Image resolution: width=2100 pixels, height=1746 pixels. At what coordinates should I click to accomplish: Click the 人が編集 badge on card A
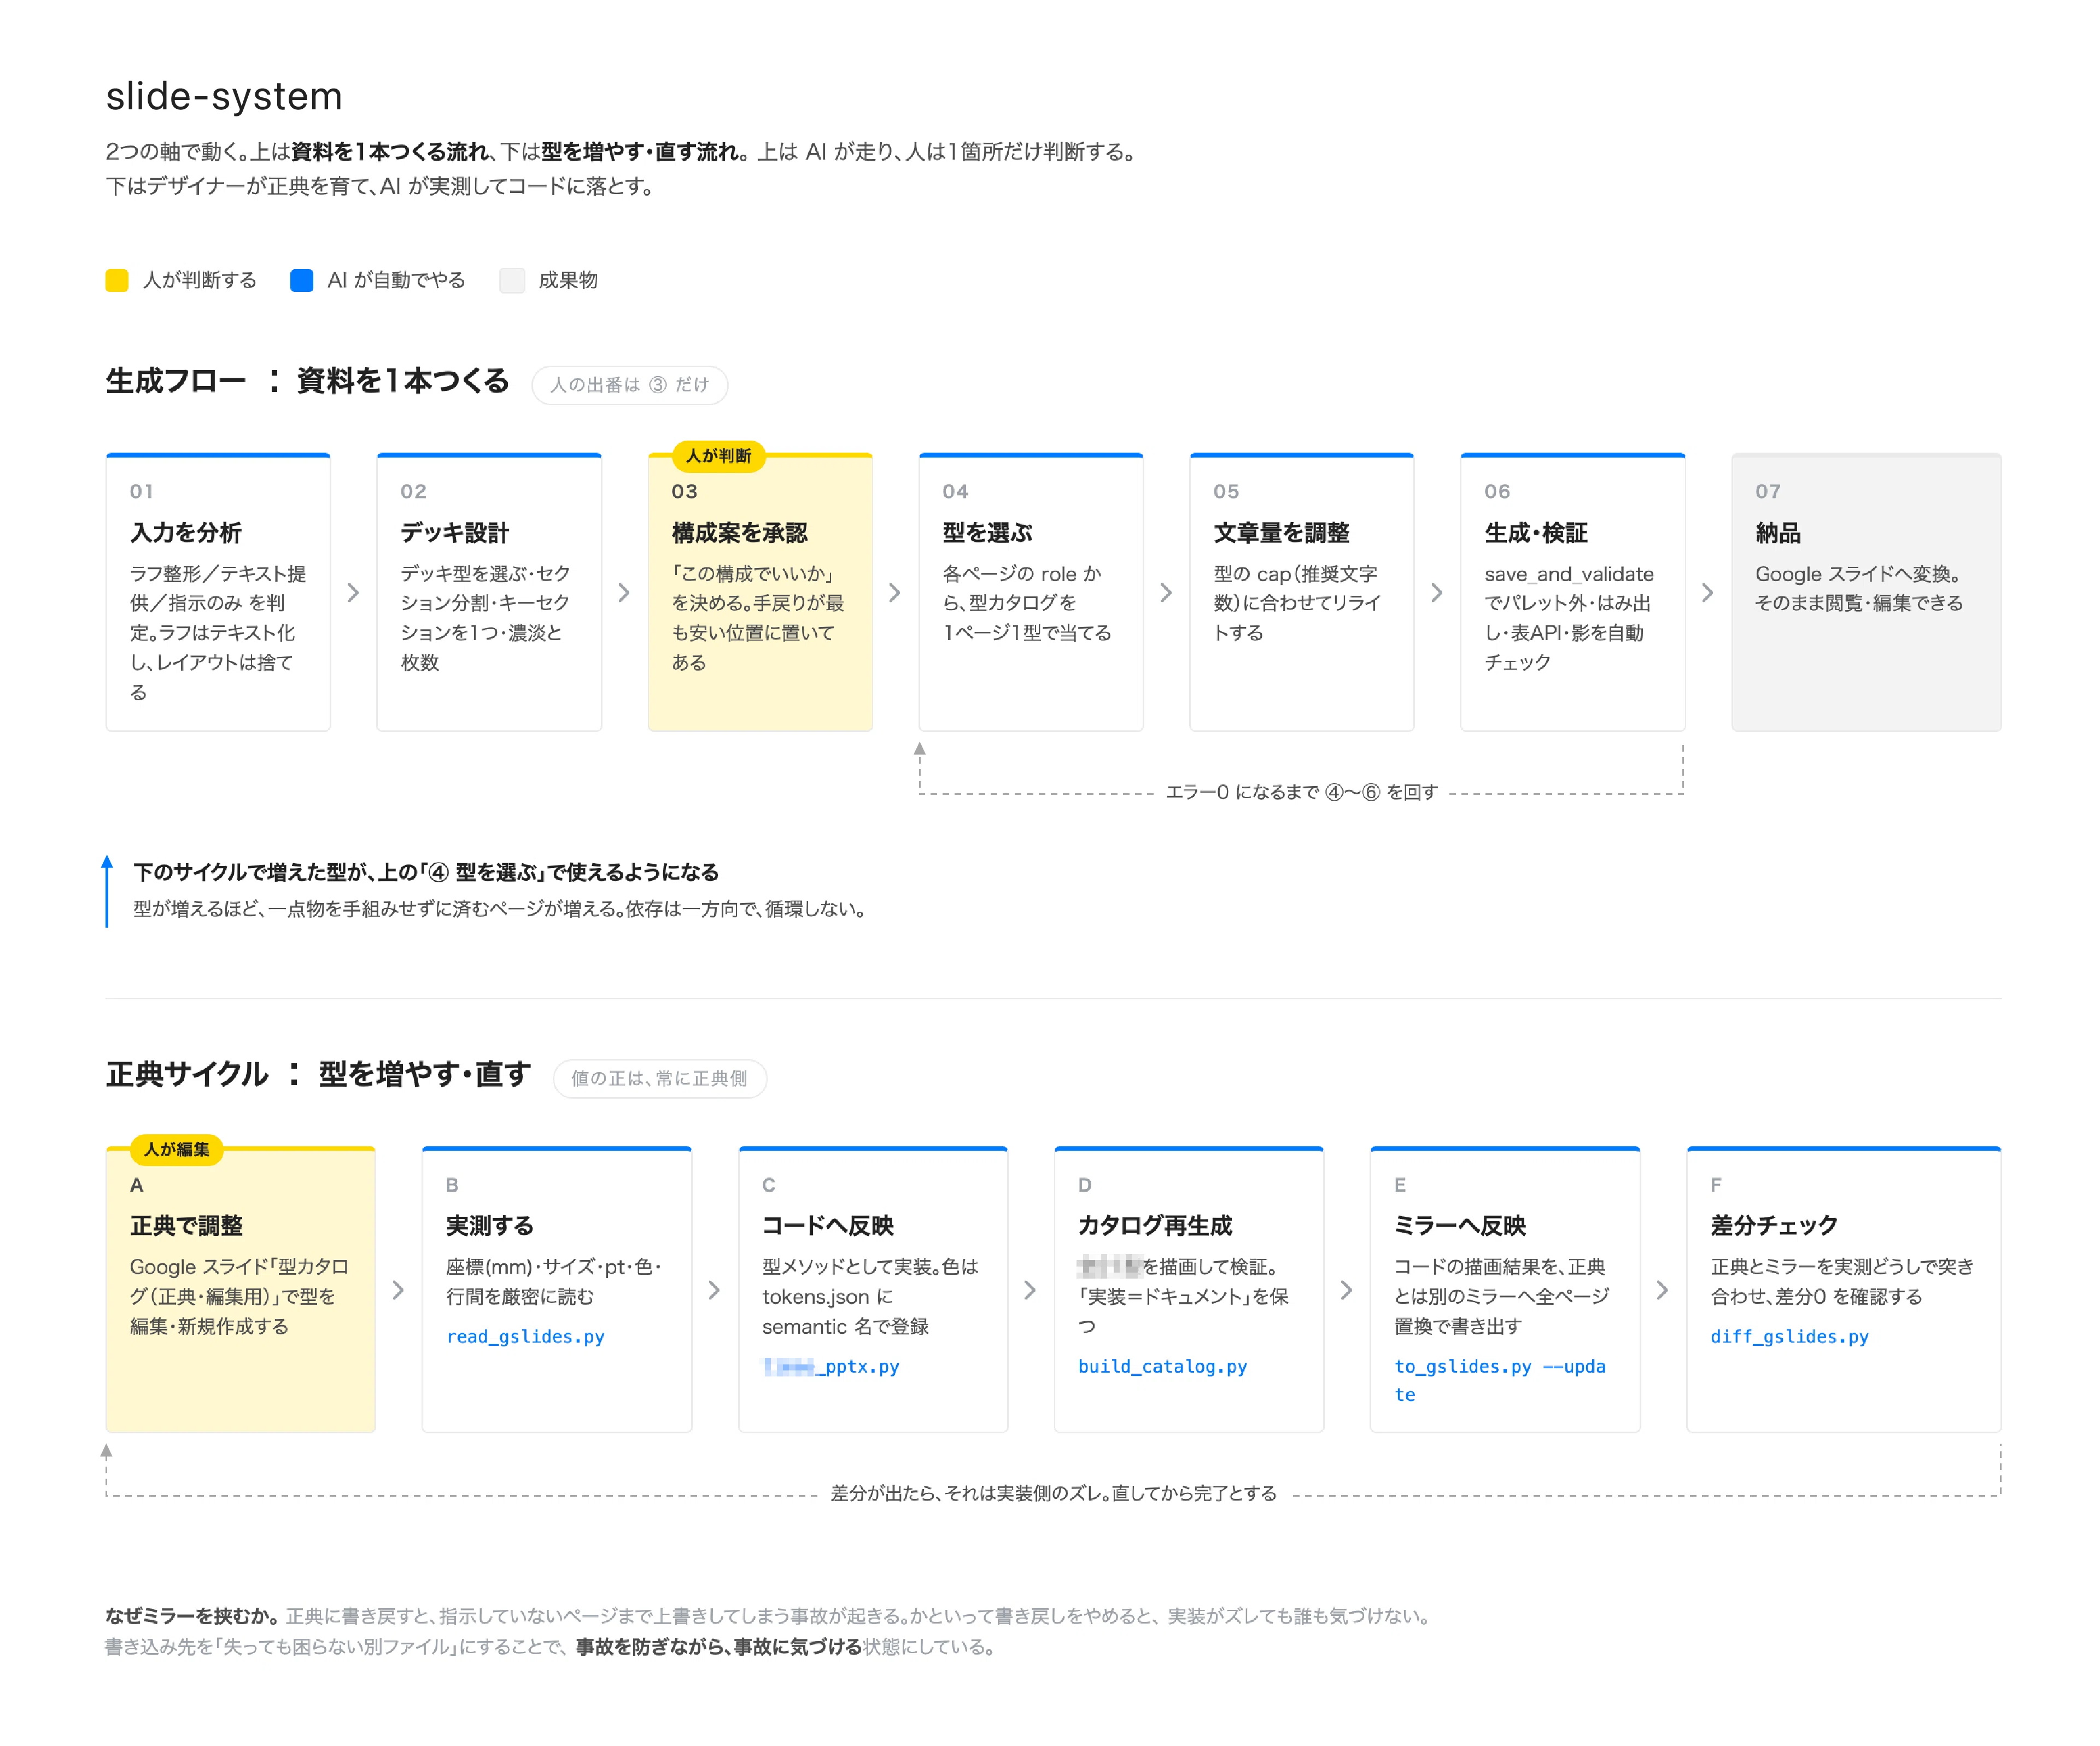(x=177, y=1150)
